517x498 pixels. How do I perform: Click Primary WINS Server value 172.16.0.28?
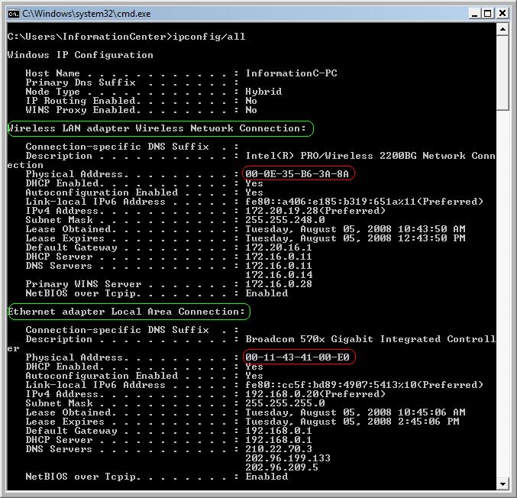coord(279,284)
